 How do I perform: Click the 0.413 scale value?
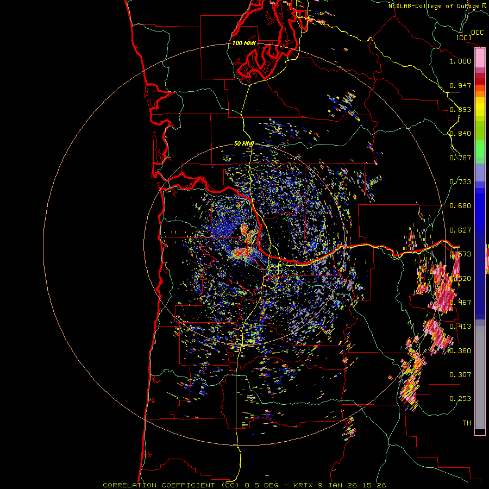click(x=460, y=327)
